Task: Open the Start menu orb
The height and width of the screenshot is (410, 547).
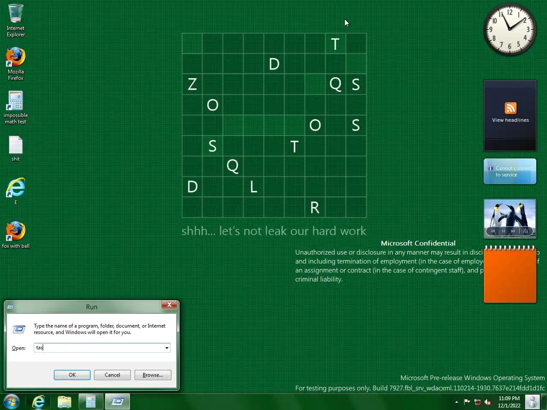Action: point(12,401)
